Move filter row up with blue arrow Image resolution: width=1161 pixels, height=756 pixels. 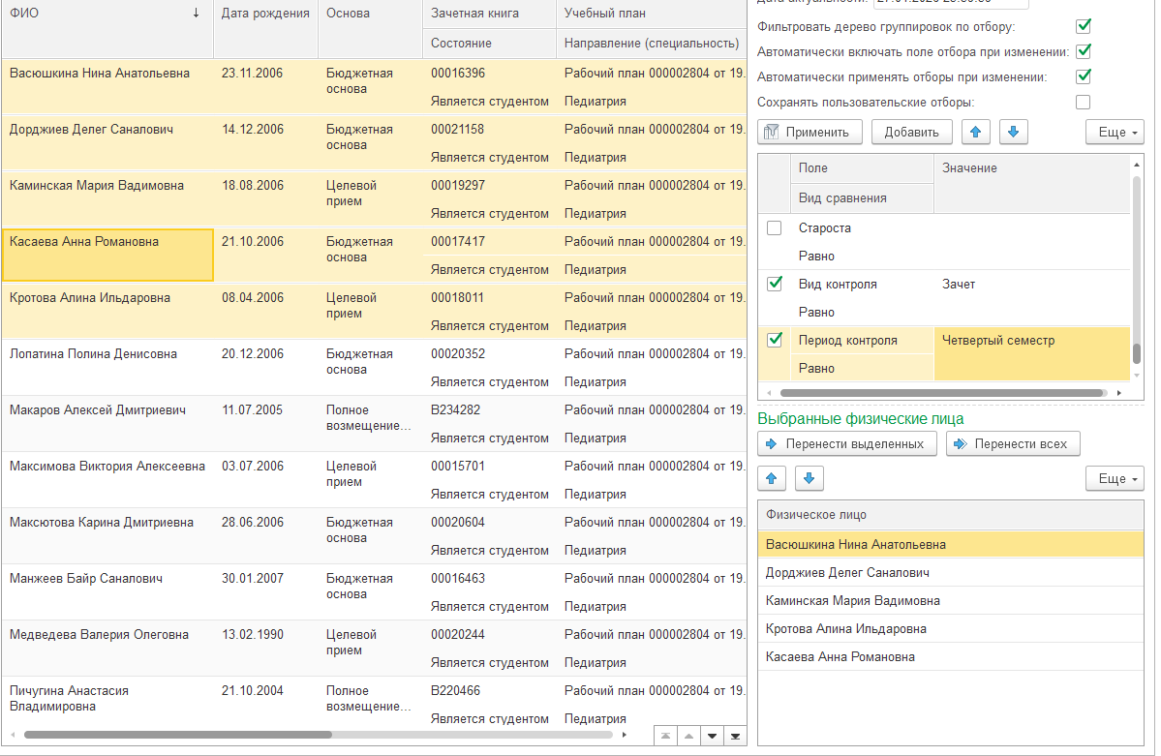click(979, 132)
